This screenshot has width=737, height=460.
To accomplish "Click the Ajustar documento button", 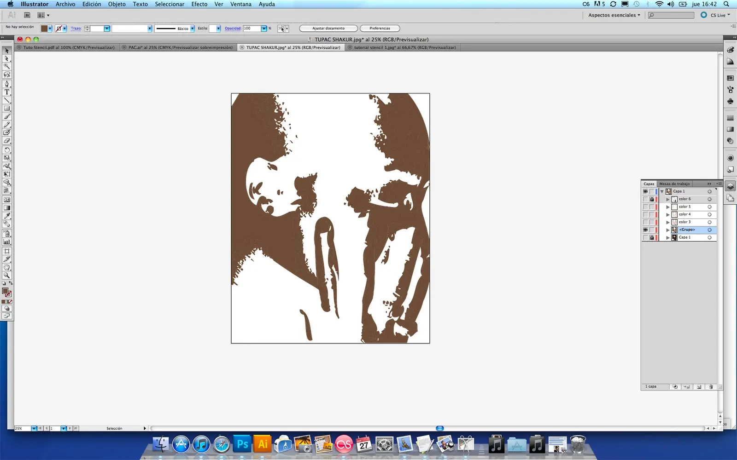I will [x=328, y=29].
